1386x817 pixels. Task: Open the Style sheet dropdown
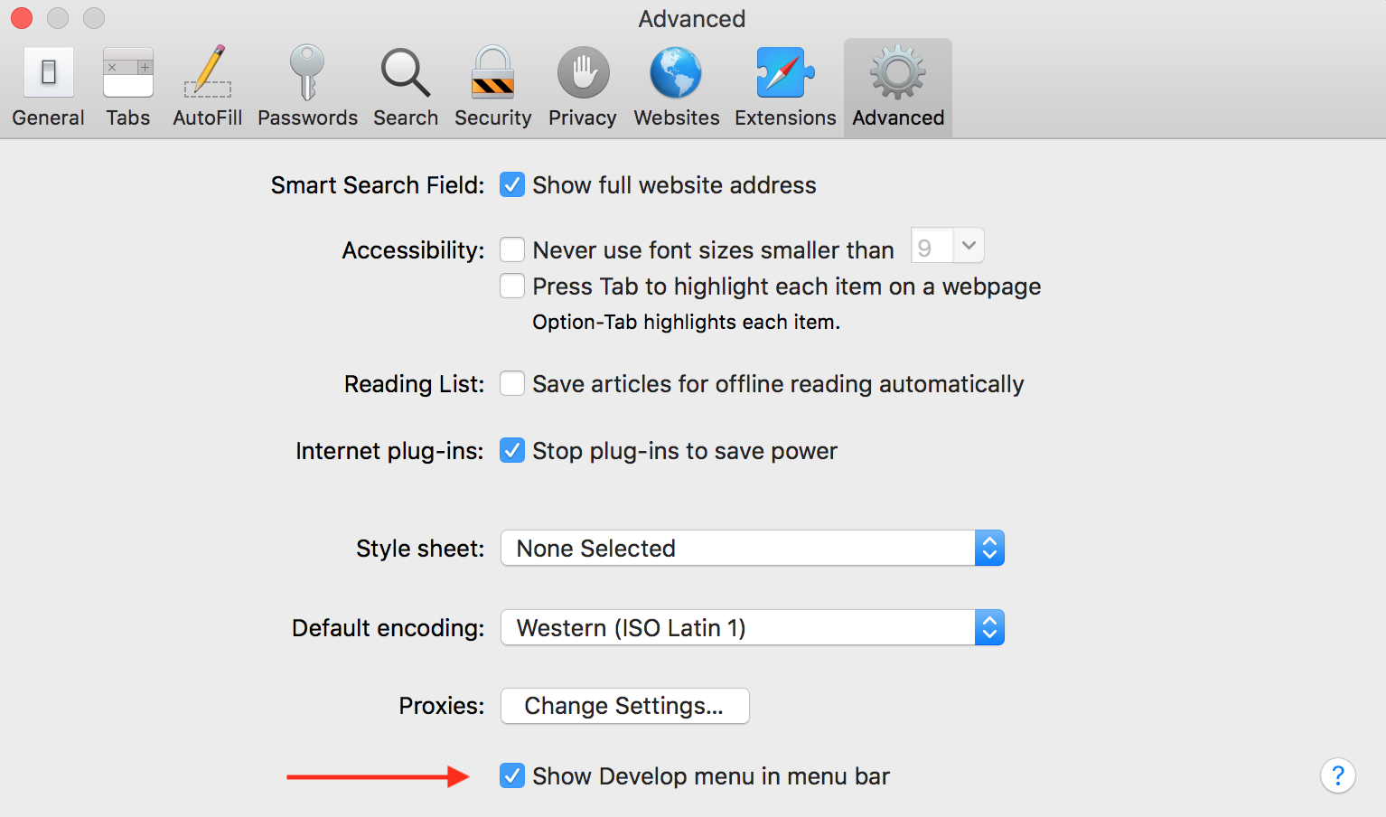pyautogui.click(x=752, y=549)
